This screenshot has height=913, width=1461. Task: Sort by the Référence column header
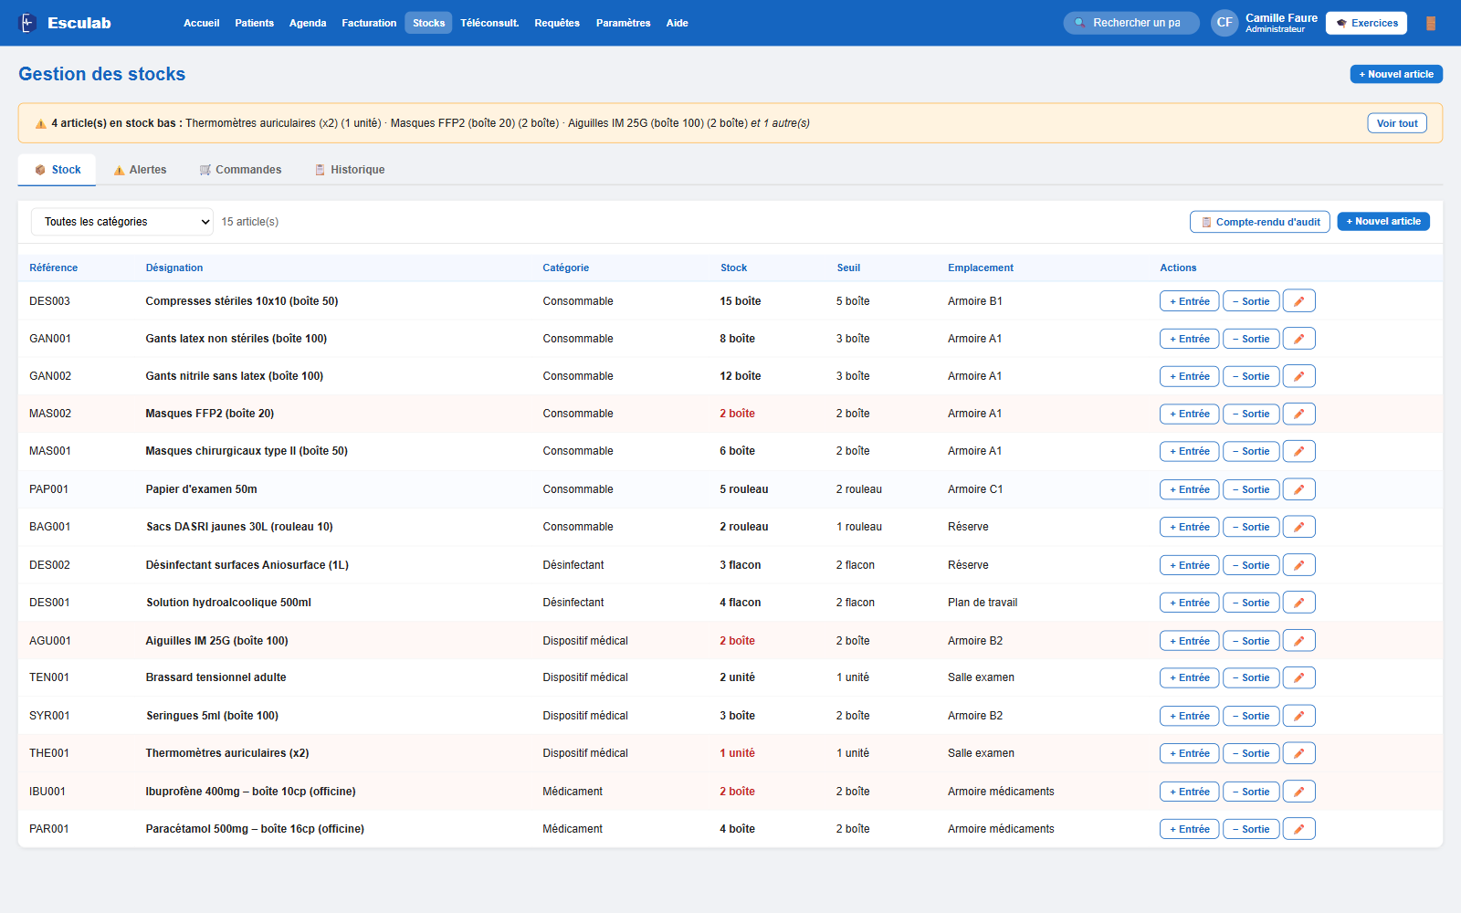tap(54, 268)
